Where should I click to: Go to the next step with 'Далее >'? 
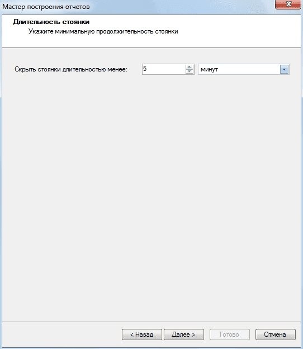click(x=184, y=334)
